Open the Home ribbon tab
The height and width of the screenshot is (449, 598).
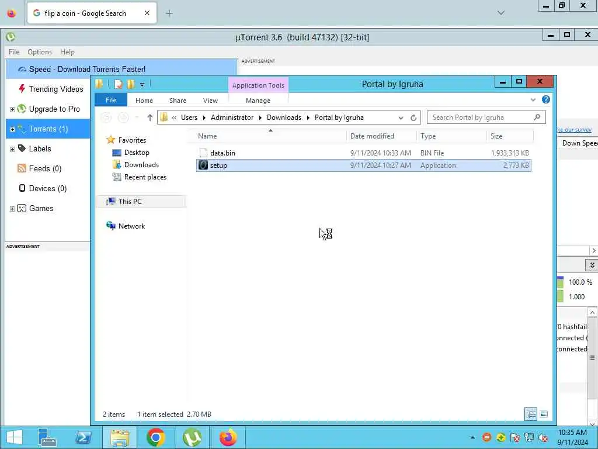point(144,101)
